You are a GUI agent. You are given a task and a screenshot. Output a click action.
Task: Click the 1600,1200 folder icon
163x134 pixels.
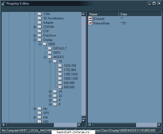point(60,79)
